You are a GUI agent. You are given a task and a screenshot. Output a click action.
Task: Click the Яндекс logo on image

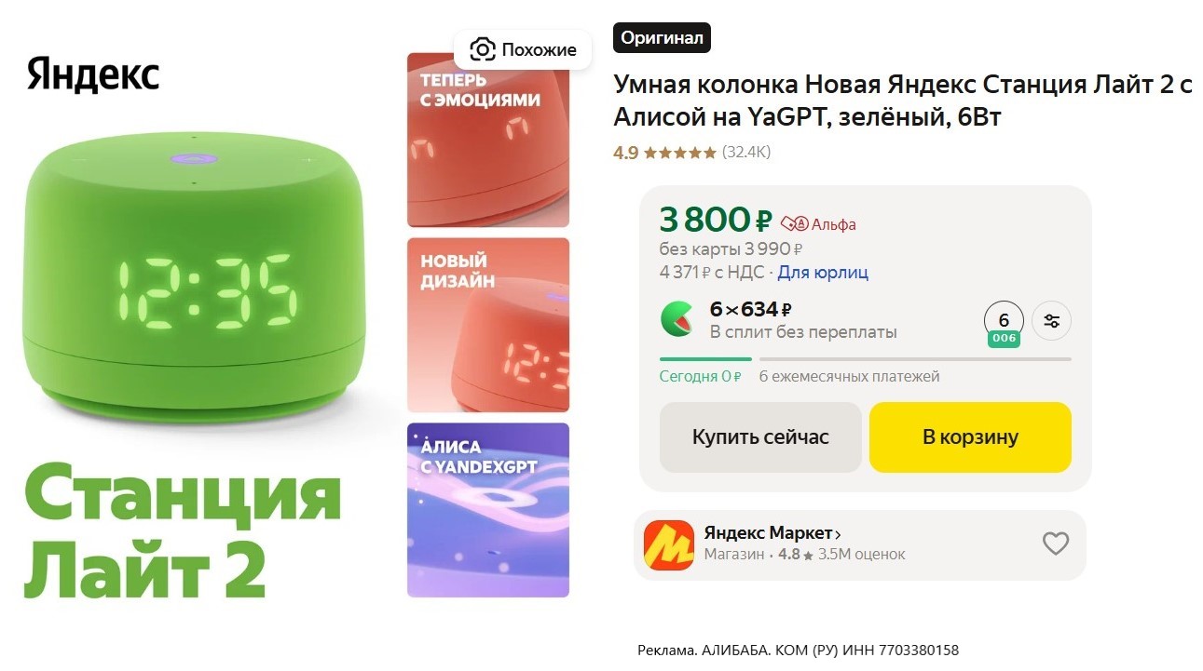tap(93, 74)
